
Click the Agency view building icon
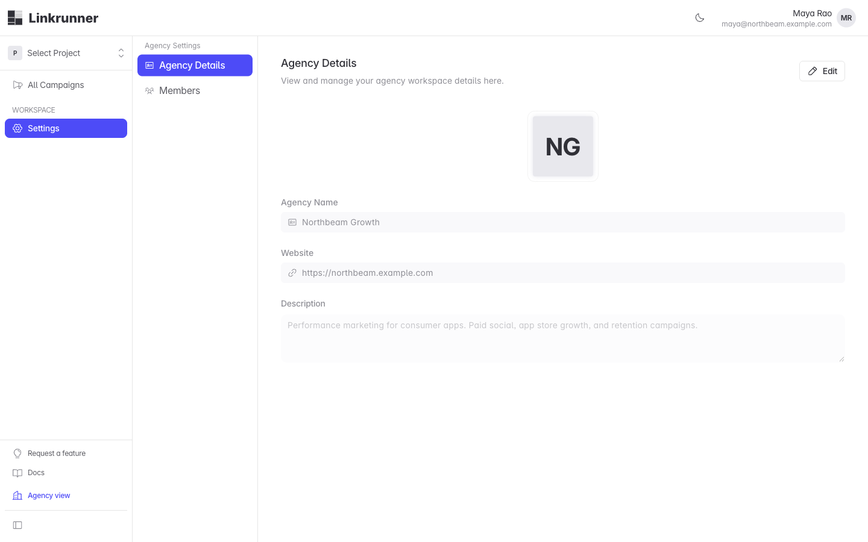point(17,496)
